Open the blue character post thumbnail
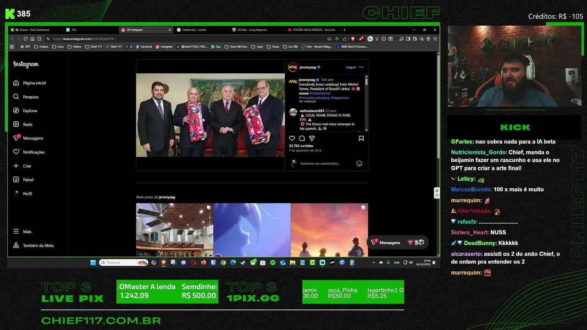Viewport: 587px width, 330px height. point(252,230)
